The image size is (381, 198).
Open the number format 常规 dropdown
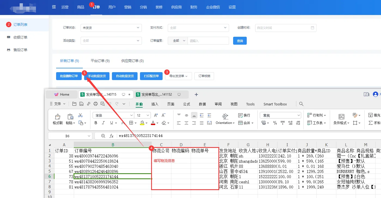pyautogui.click(x=281, y=115)
